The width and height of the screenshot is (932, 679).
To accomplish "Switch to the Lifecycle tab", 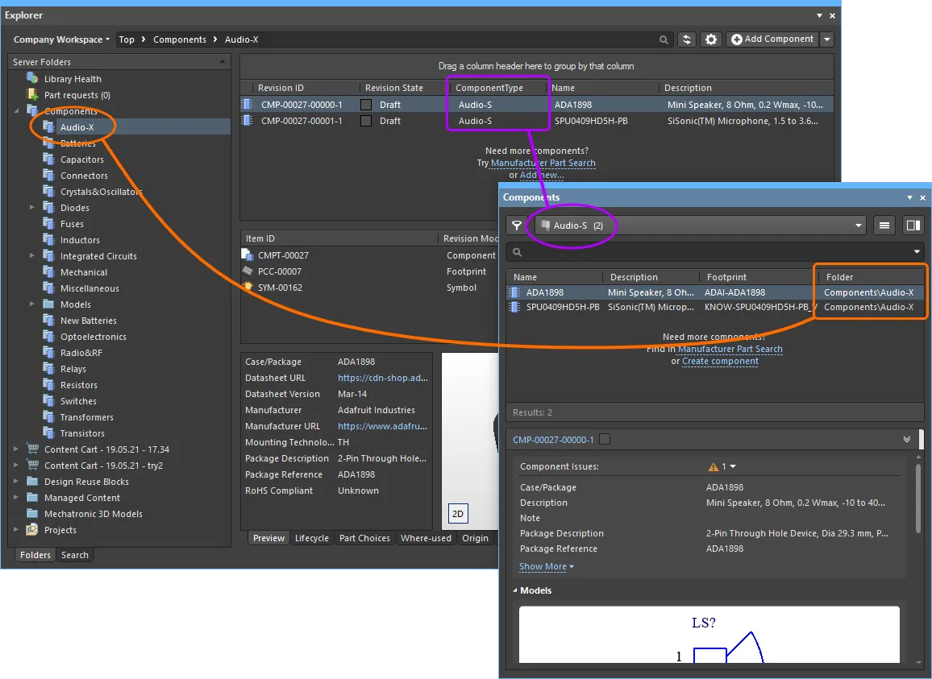I will [311, 538].
